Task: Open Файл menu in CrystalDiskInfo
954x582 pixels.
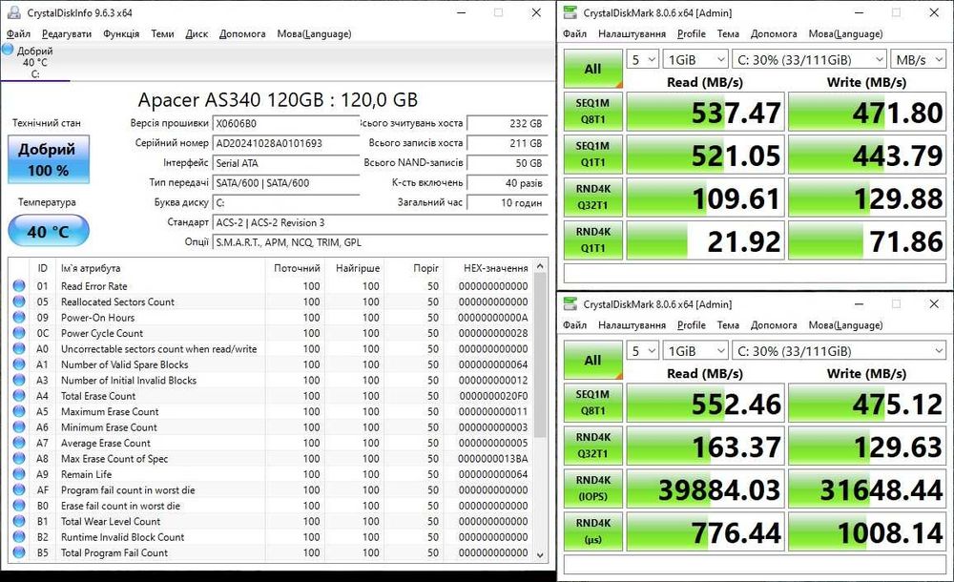Action: click(x=18, y=33)
